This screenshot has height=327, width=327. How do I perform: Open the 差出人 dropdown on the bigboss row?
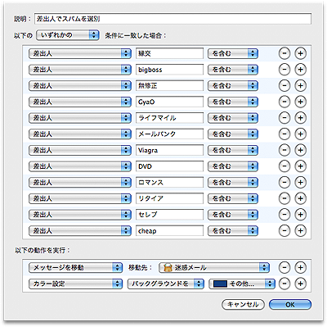tap(80, 70)
